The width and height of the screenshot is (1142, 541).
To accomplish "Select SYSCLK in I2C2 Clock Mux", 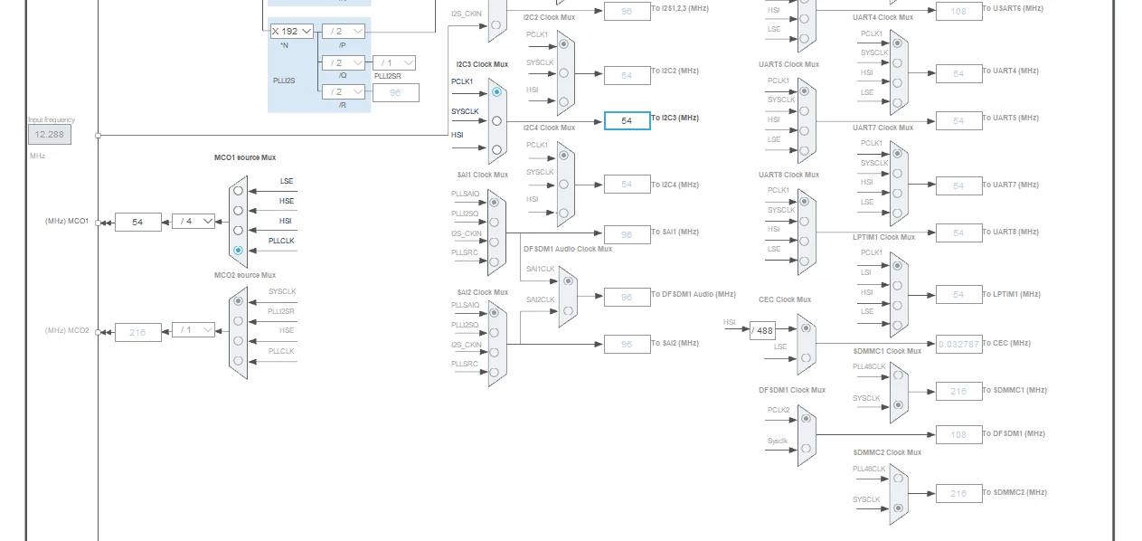I will (564, 73).
